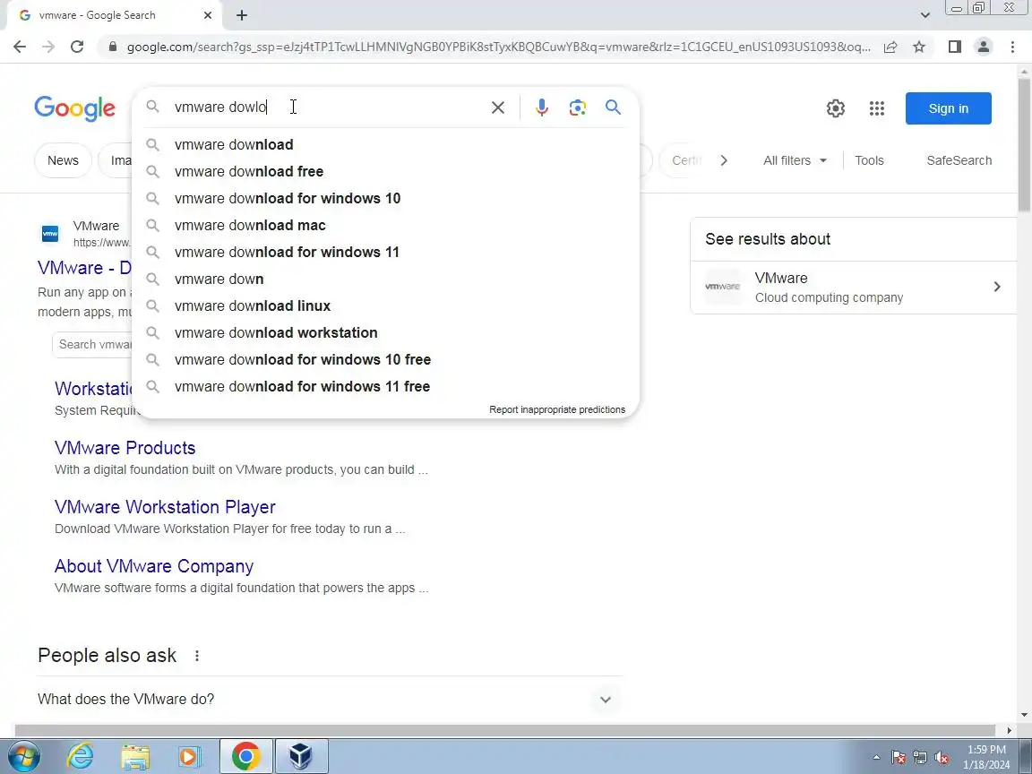Click the VMware favicon in search result
This screenshot has height=774, width=1032.
click(50, 234)
